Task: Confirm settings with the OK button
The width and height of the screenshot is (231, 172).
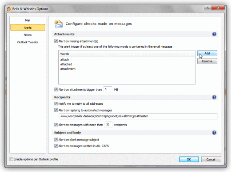Action: coord(189,159)
